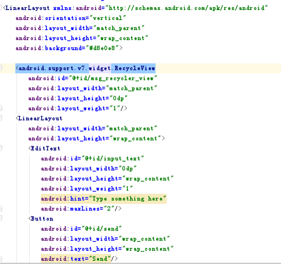This screenshot has width=281, height=264.
Task: Click the EditText opening tag
Action: point(44,148)
